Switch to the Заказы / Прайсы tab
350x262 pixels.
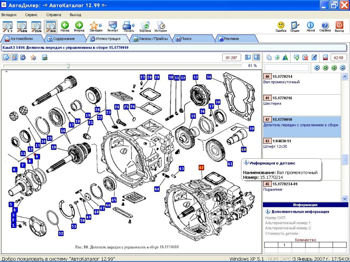pos(150,39)
